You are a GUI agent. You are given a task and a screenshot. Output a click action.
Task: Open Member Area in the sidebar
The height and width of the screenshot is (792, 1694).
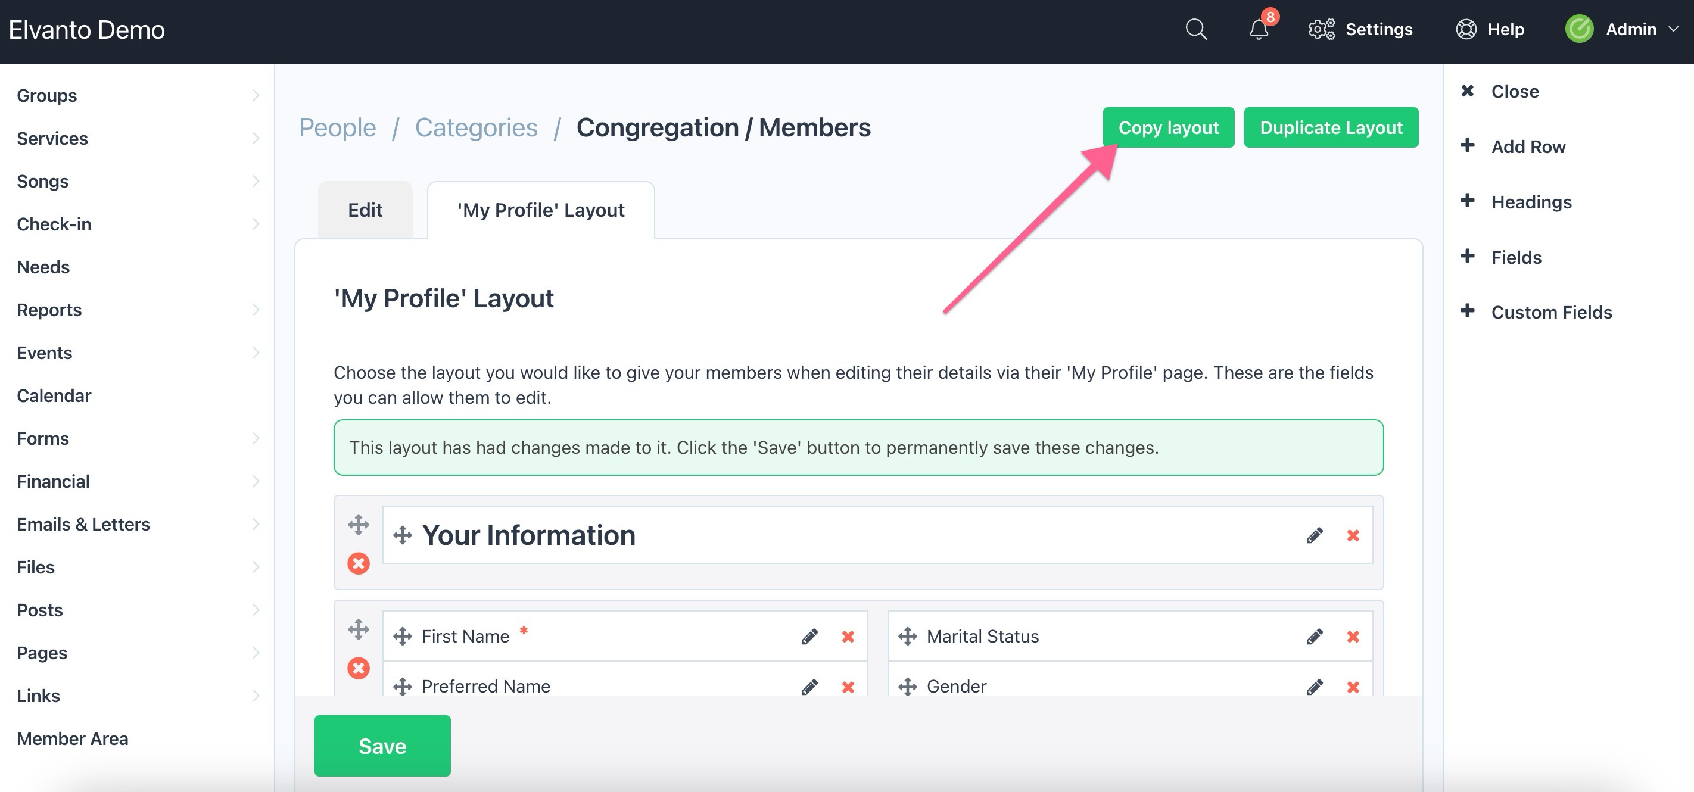(72, 739)
